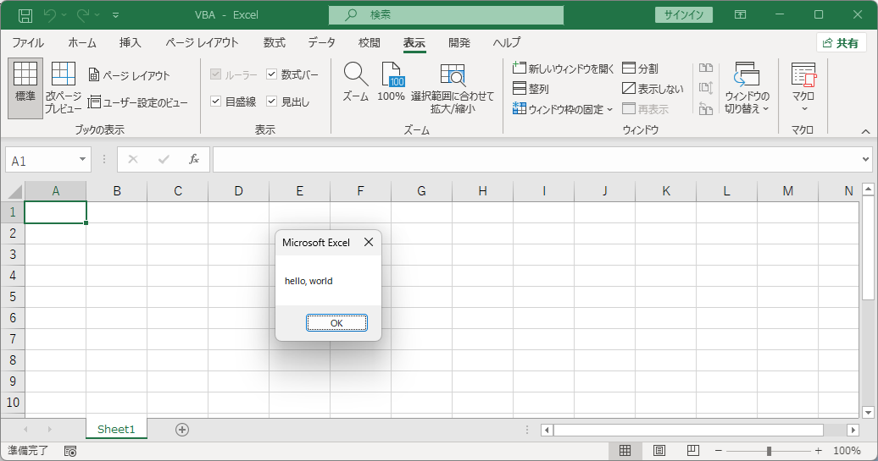The image size is (878, 461).
Task: Switch to Page Layout view in status bar
Action: [x=659, y=450]
